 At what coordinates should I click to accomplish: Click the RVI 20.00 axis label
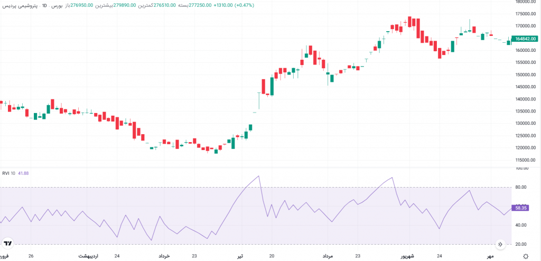point(520,244)
